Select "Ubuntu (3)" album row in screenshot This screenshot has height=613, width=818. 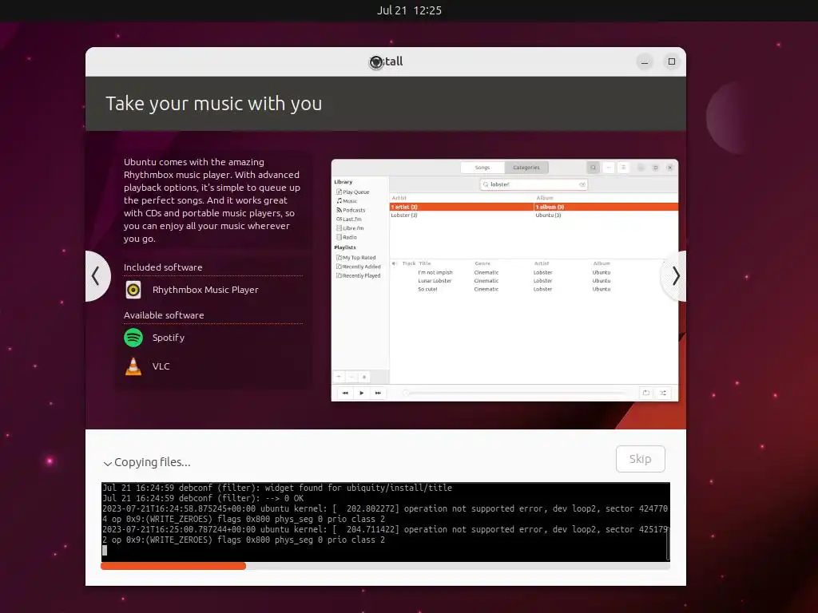click(548, 216)
